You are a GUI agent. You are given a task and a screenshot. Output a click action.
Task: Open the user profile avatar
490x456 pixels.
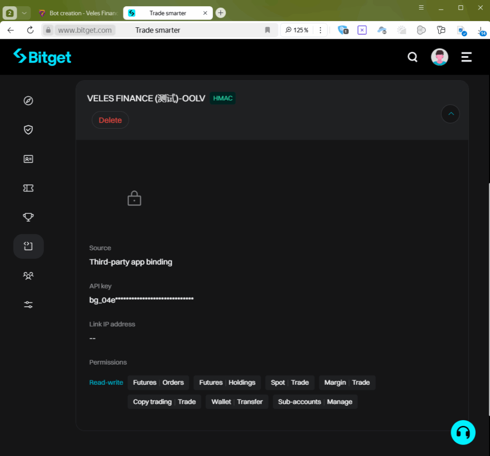[439, 57]
